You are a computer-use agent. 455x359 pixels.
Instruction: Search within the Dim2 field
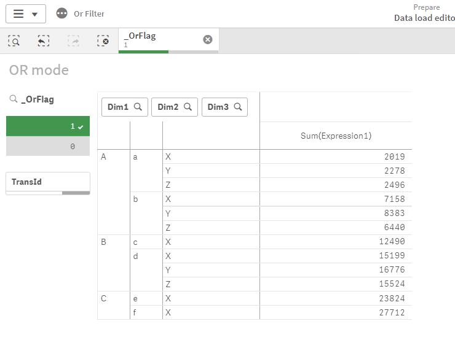tap(188, 107)
